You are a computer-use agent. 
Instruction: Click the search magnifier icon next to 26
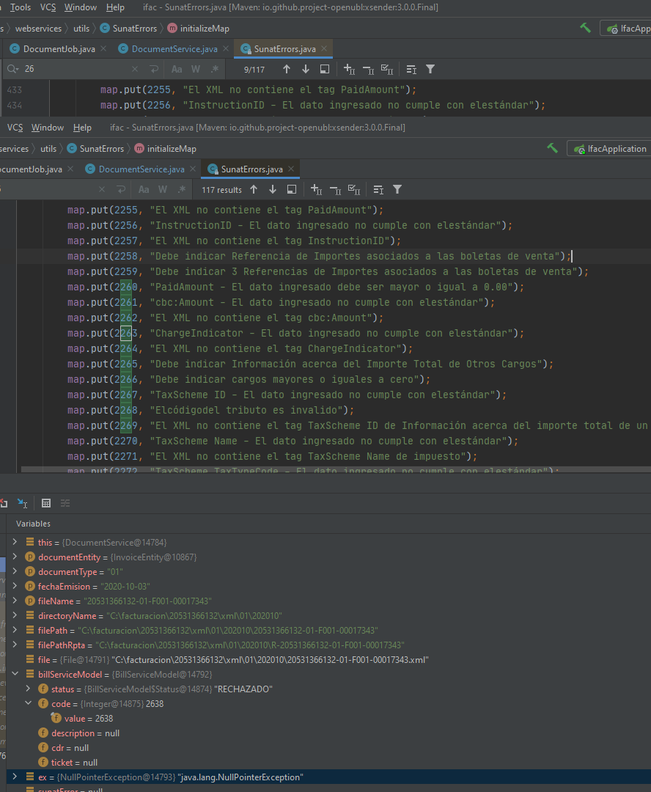[x=12, y=69]
